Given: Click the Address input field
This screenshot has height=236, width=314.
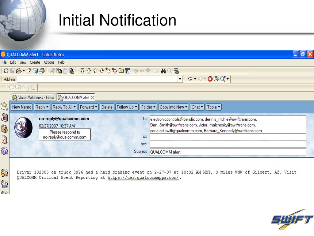Looking at the screenshot, I should click(97, 79).
